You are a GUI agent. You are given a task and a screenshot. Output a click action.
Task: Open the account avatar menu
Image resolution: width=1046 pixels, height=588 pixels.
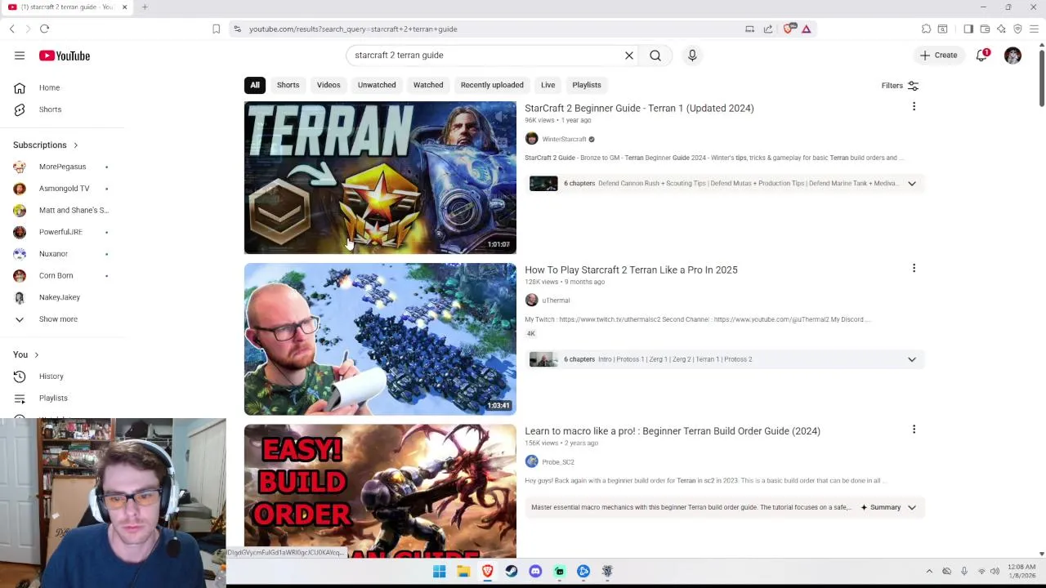[x=1012, y=56]
